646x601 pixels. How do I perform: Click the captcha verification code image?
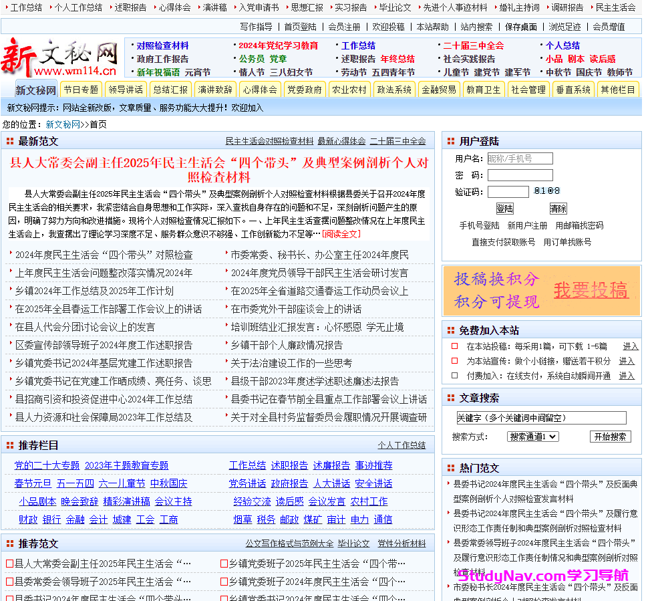pos(546,192)
